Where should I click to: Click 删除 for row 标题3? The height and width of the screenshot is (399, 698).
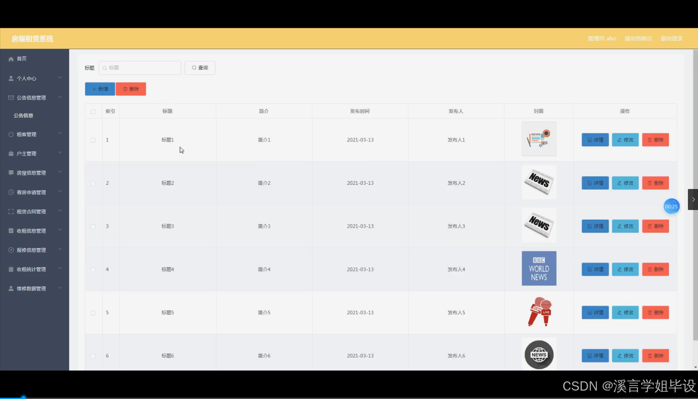[656, 226]
